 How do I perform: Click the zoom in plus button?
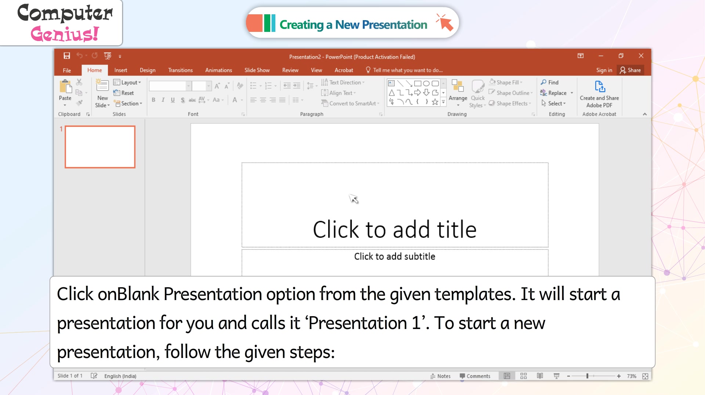[619, 376]
